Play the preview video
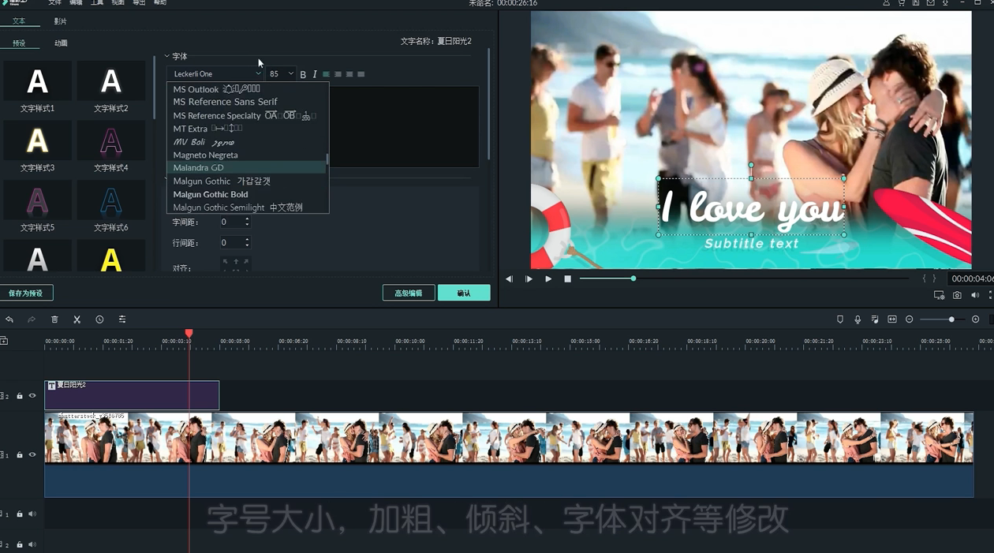Viewport: 994px width, 553px height. [x=548, y=279]
